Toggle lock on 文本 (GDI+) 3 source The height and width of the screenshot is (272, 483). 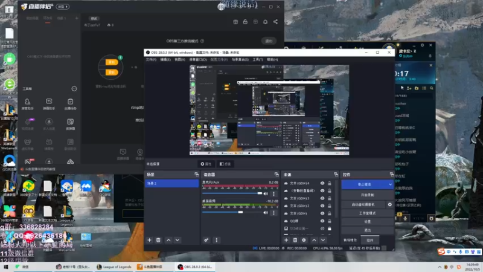329,198
